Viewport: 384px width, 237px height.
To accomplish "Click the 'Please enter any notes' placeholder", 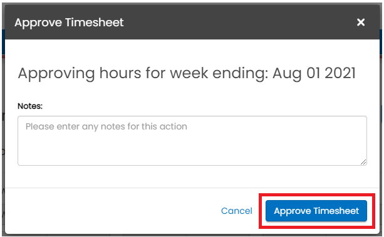I will (106, 126).
